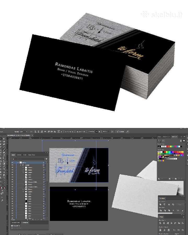Open the Swatches panel flyout menu

[x=184, y=137]
